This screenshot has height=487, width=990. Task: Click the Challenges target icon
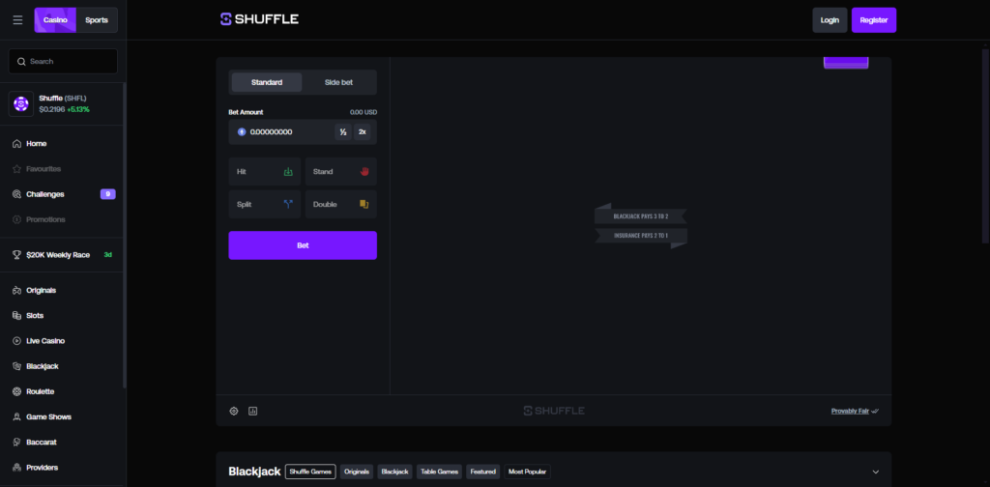coord(17,194)
